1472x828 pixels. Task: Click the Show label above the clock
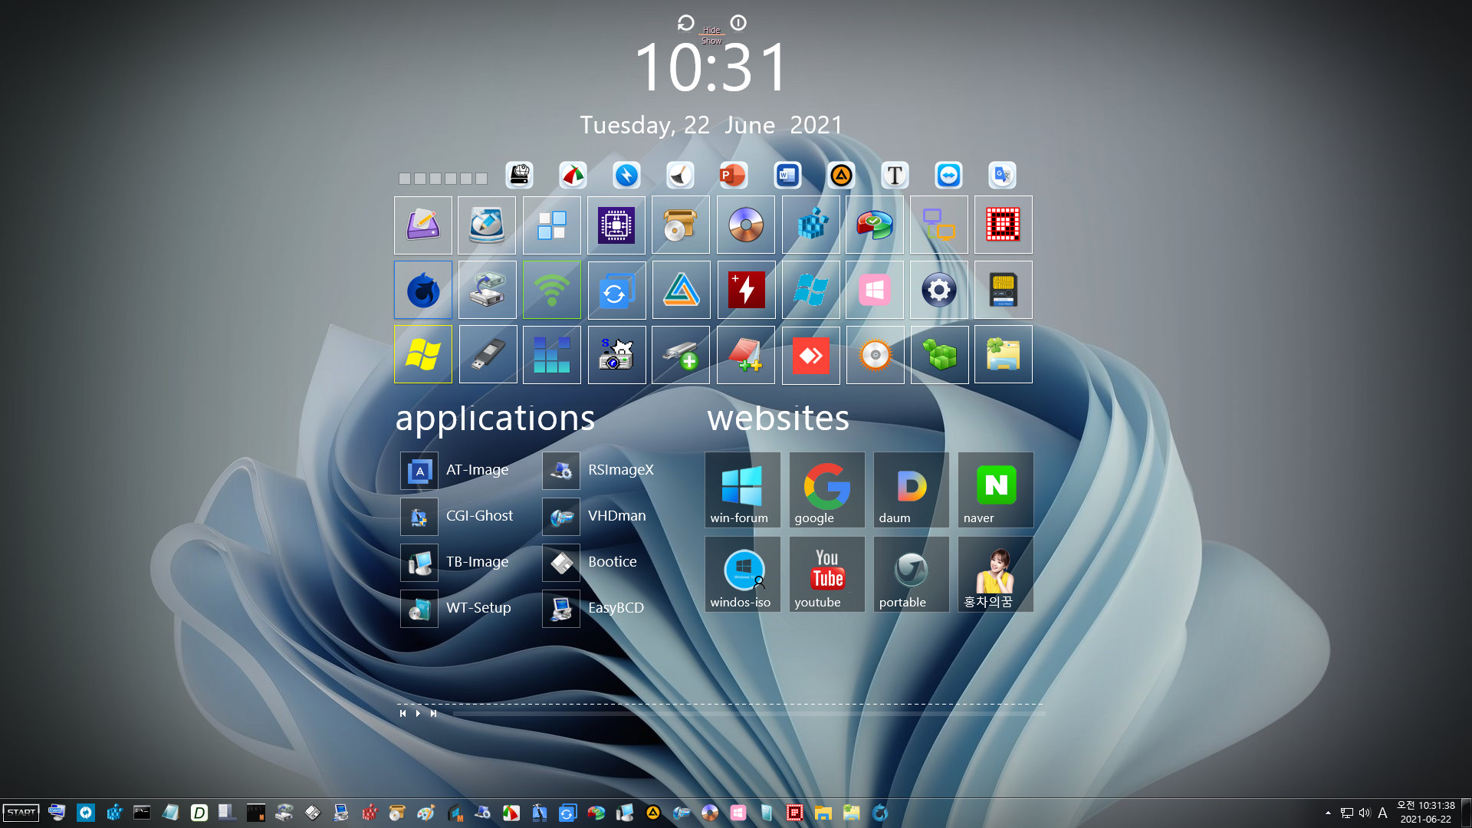[711, 41]
